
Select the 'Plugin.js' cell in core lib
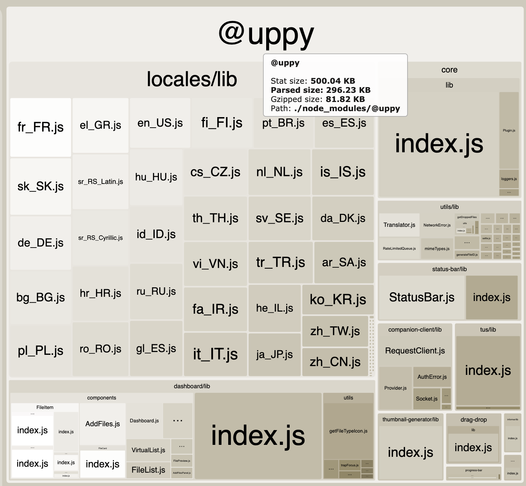pyautogui.click(x=509, y=130)
